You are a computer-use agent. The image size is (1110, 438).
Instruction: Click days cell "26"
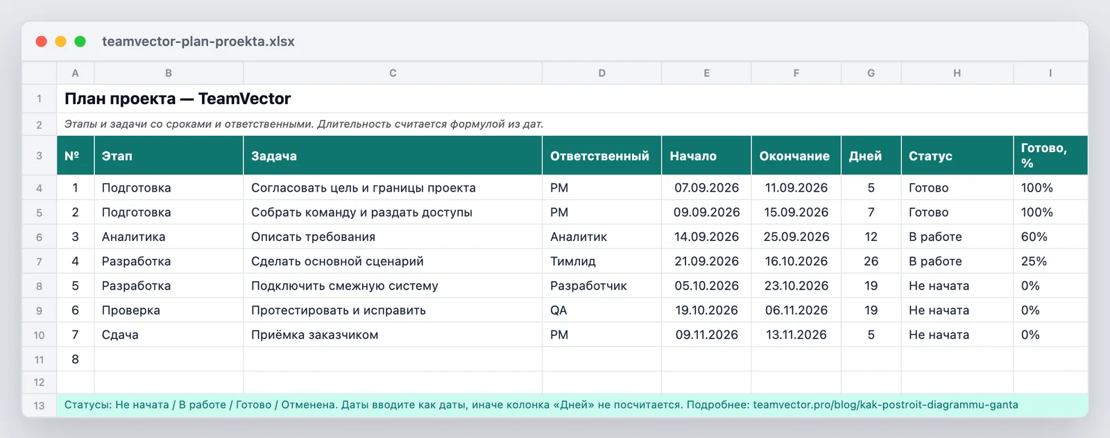tap(871, 261)
